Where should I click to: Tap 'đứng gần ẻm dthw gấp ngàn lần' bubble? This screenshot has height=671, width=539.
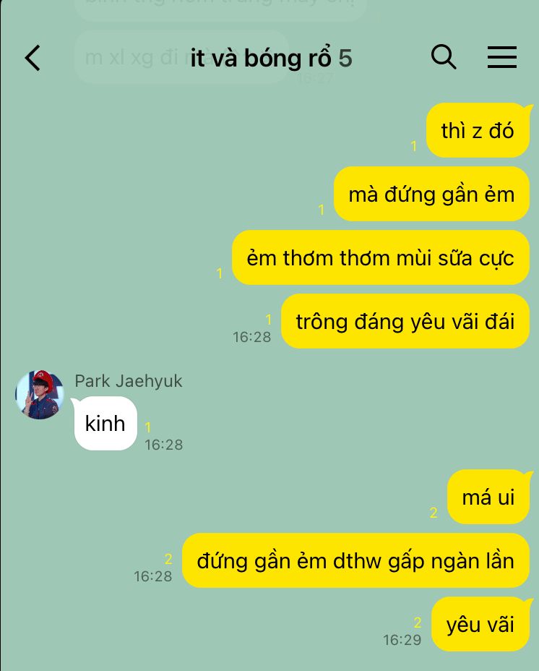click(356, 560)
